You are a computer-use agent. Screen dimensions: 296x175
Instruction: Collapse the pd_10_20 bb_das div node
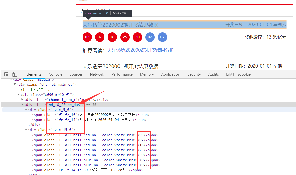pos(22,105)
